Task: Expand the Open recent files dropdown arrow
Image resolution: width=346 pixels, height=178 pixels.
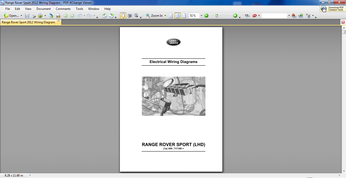Action: pyautogui.click(x=21, y=16)
